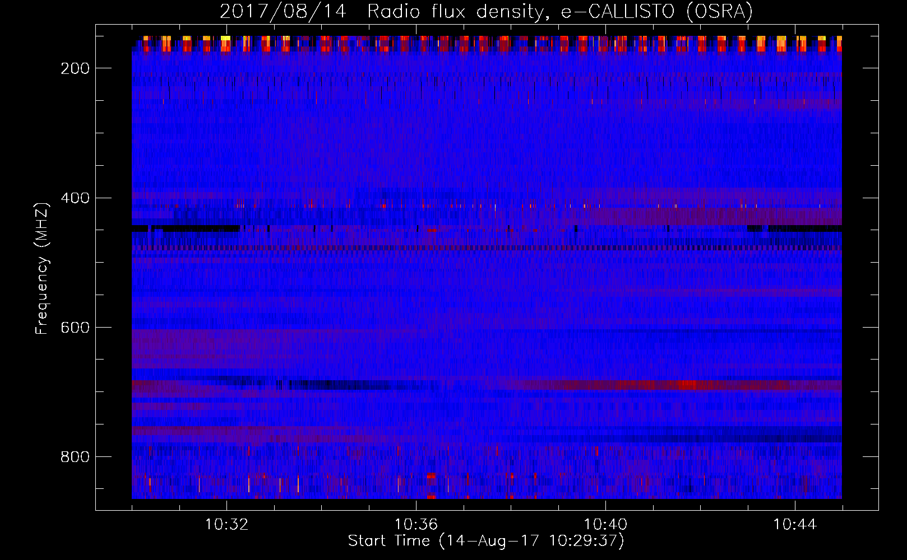The width and height of the screenshot is (907, 560).
Task: Click the 600 frequency tick label
Action: 75,328
